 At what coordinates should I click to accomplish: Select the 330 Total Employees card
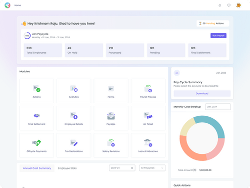click(x=43, y=50)
